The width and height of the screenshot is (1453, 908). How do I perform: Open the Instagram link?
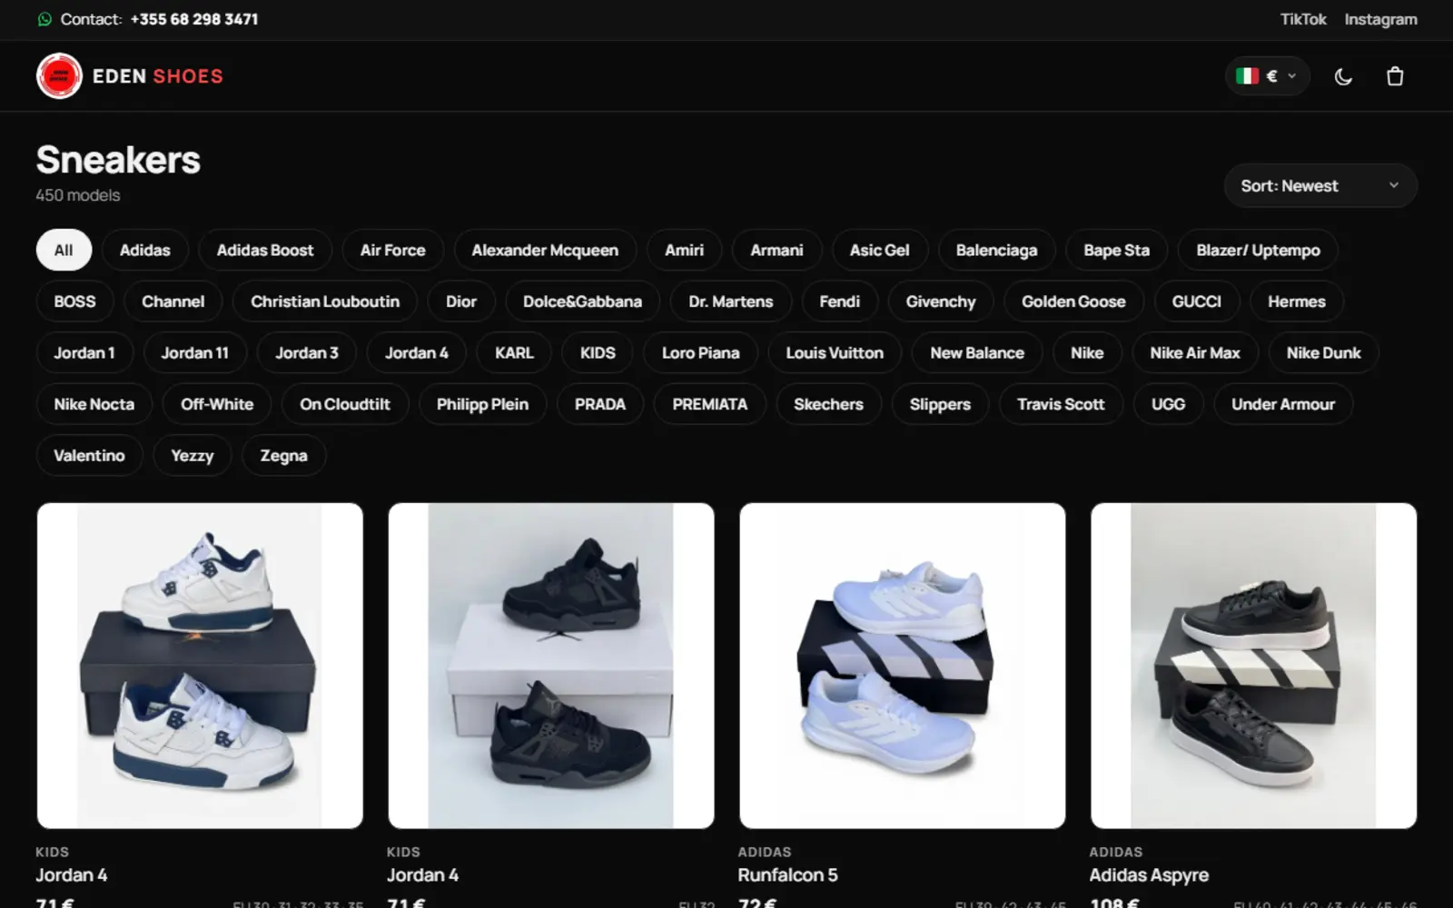pyautogui.click(x=1380, y=19)
